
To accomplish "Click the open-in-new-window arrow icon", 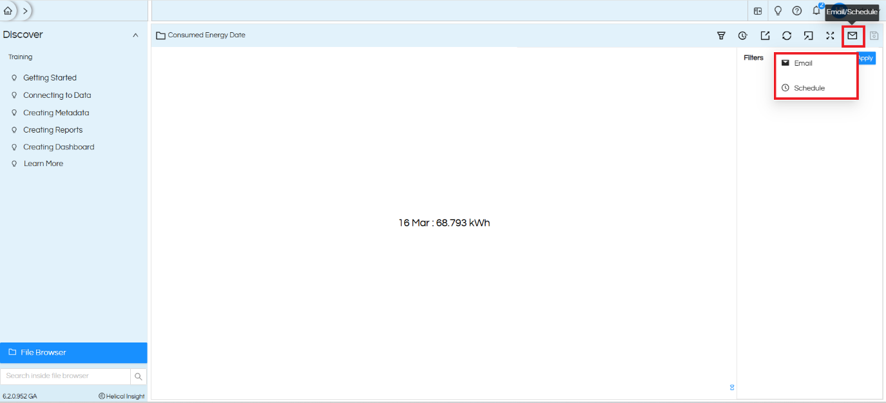I will pyautogui.click(x=808, y=36).
